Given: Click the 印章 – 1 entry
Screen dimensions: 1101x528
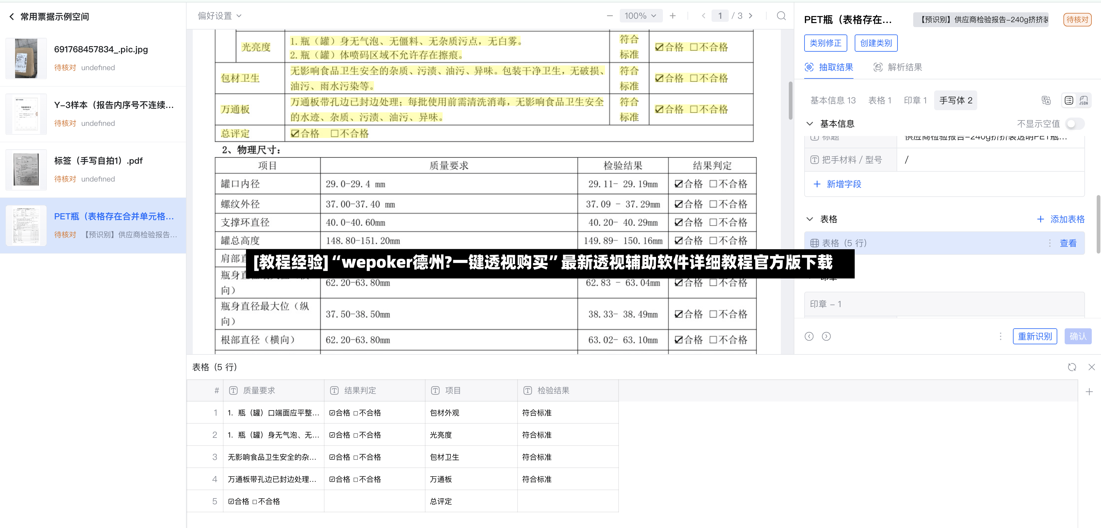Looking at the screenshot, I should point(944,304).
